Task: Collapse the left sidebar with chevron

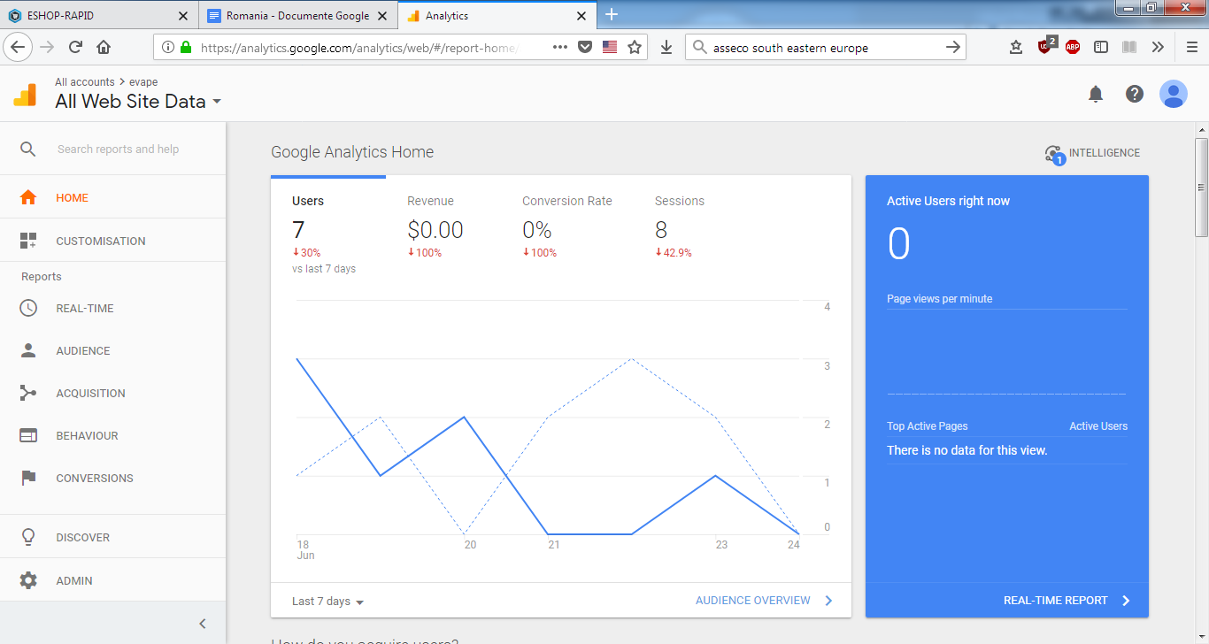Action: pyautogui.click(x=203, y=624)
